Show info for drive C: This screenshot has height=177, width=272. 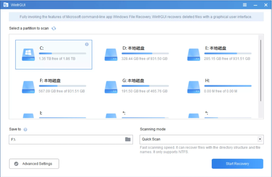(x=87, y=44)
